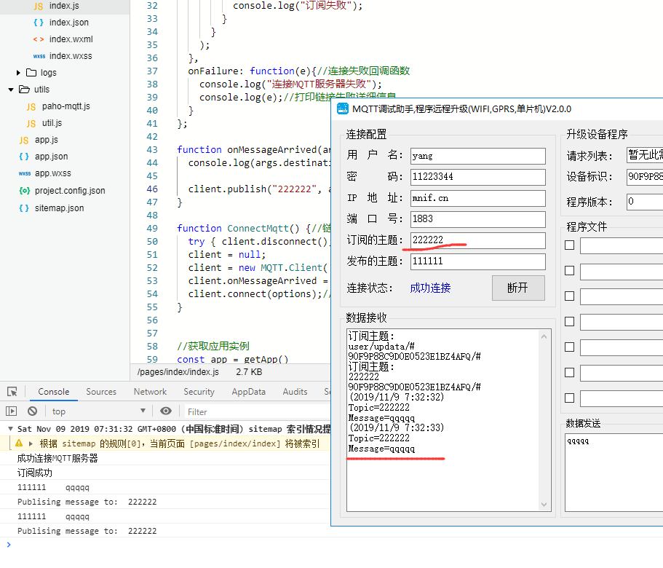Click the yellow warning triangle icon

pyautogui.click(x=19, y=443)
